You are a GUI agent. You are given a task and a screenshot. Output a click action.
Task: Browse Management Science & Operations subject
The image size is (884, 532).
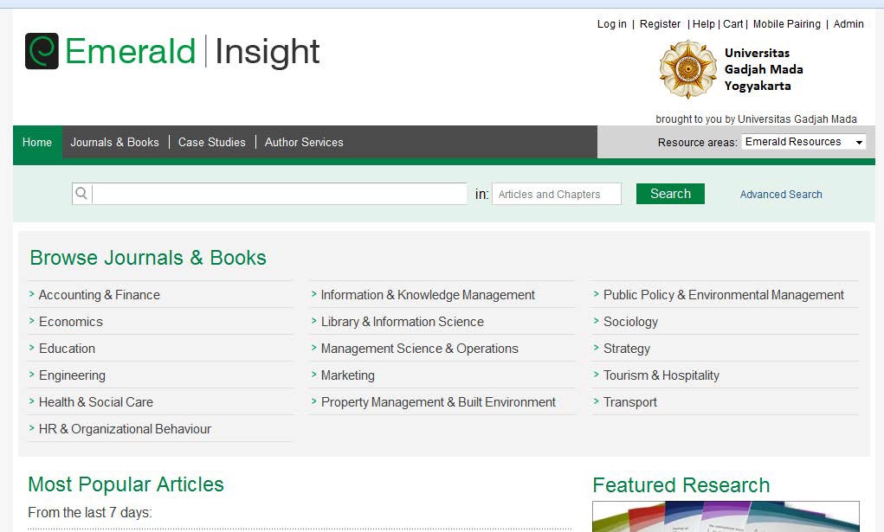click(x=419, y=349)
